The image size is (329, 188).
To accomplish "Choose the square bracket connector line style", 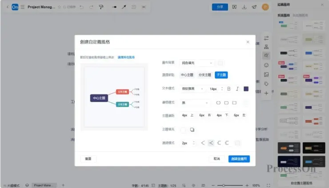I will (227, 143).
